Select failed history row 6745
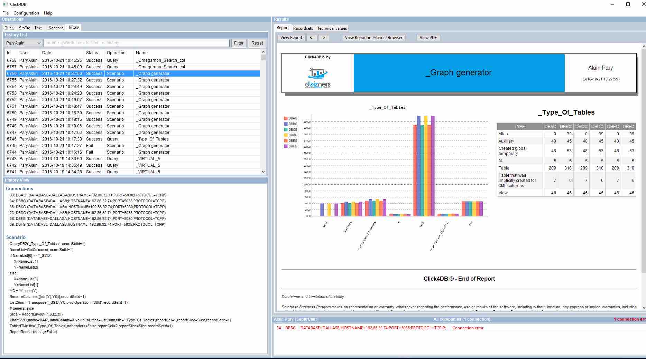Screen dimensions: 646x359 tap(133, 146)
